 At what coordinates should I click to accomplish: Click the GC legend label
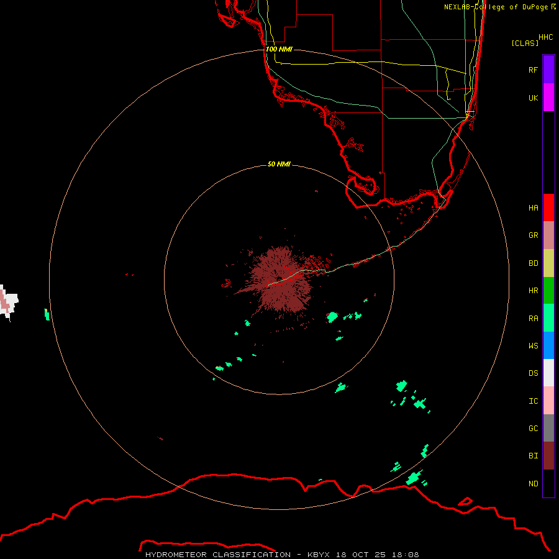[x=533, y=428]
